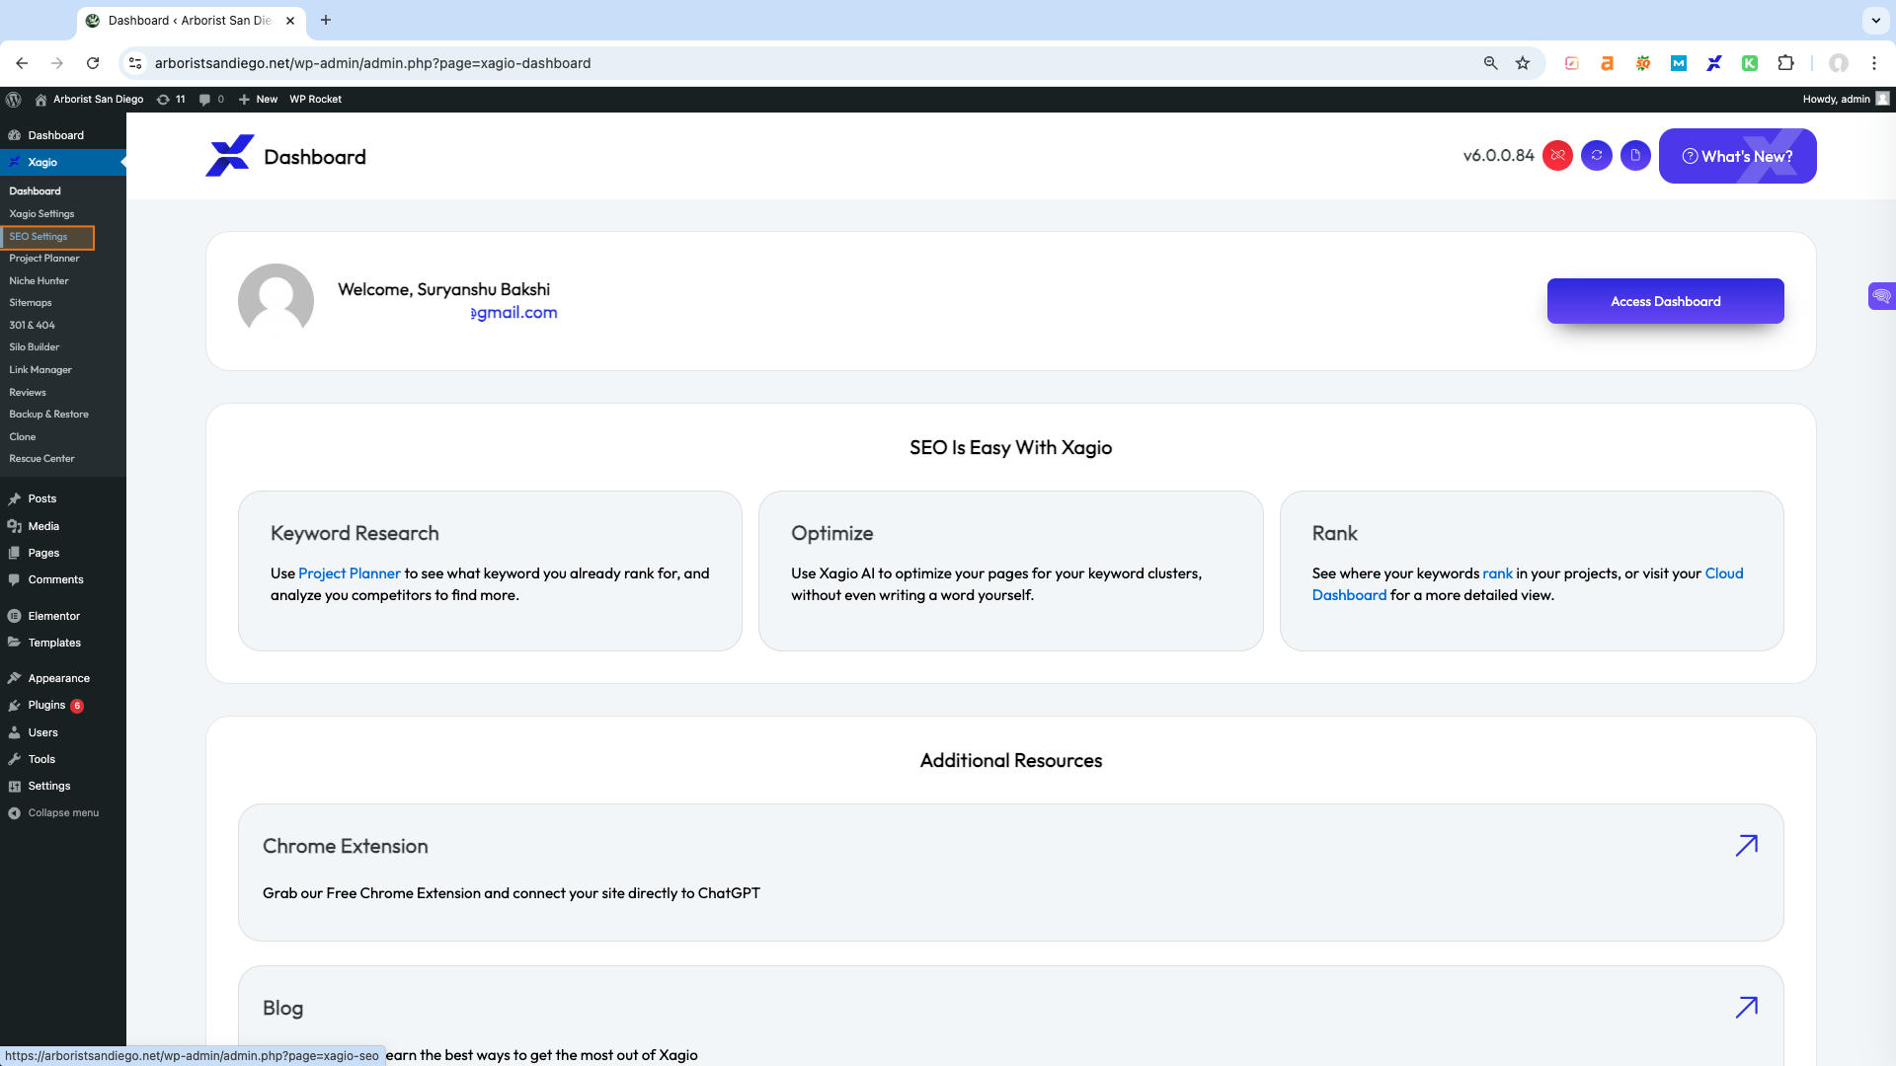Bookmark page with star icon
1896x1066 pixels.
tap(1523, 63)
